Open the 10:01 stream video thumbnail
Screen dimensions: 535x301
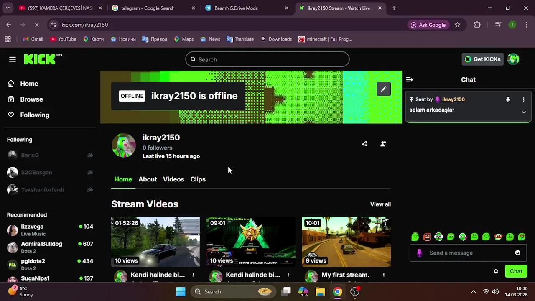tap(346, 242)
